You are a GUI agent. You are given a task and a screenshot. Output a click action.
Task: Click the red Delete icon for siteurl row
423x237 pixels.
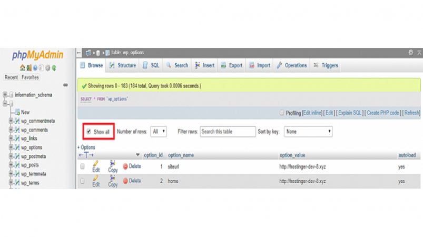[125, 166]
